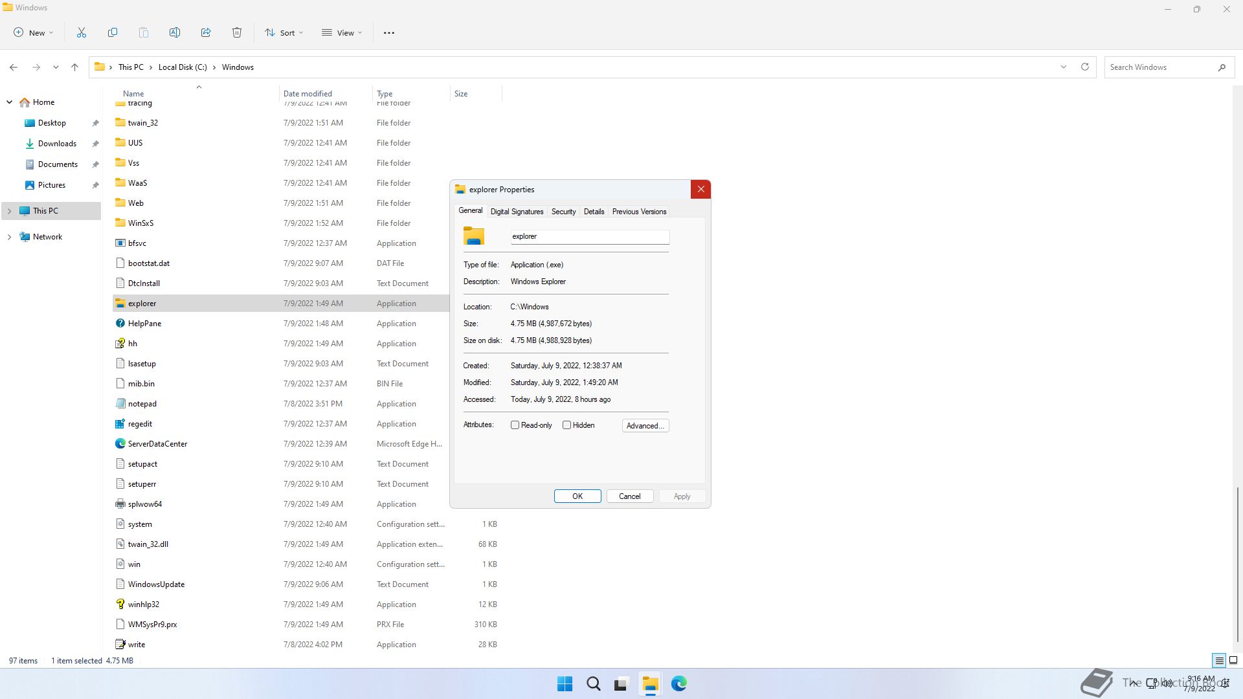Open Desktop in the sidebar

coord(52,123)
